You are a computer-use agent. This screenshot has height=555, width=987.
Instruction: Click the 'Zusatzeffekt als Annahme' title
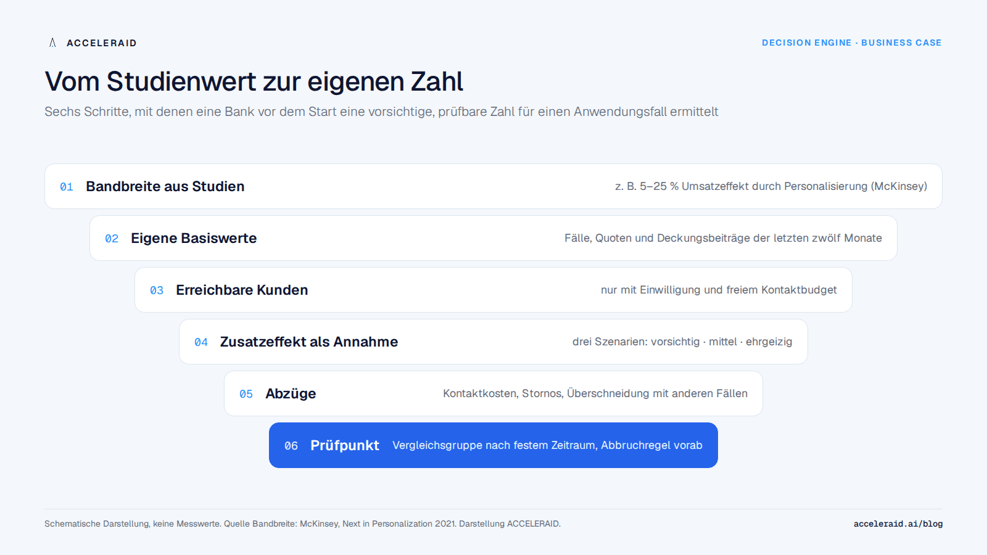coord(309,342)
